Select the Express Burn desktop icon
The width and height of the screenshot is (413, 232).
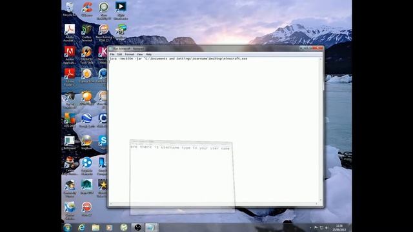(x=86, y=76)
